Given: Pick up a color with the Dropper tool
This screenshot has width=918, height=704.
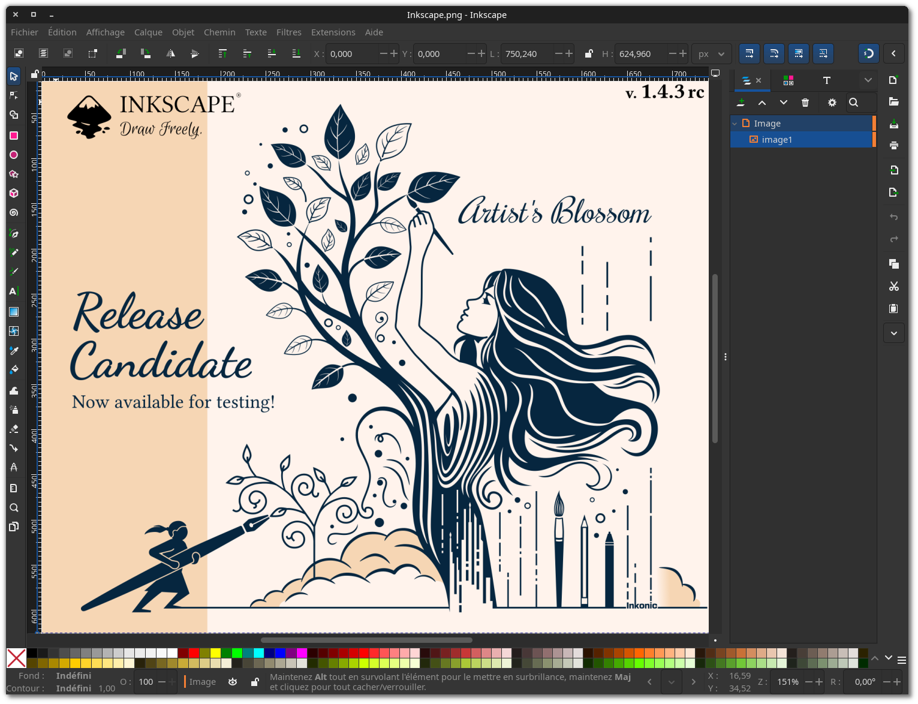Looking at the screenshot, I should [14, 350].
